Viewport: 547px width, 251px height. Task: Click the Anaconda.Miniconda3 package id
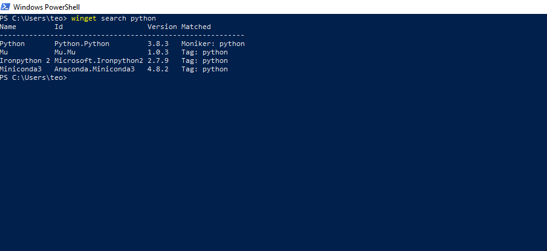pos(94,69)
